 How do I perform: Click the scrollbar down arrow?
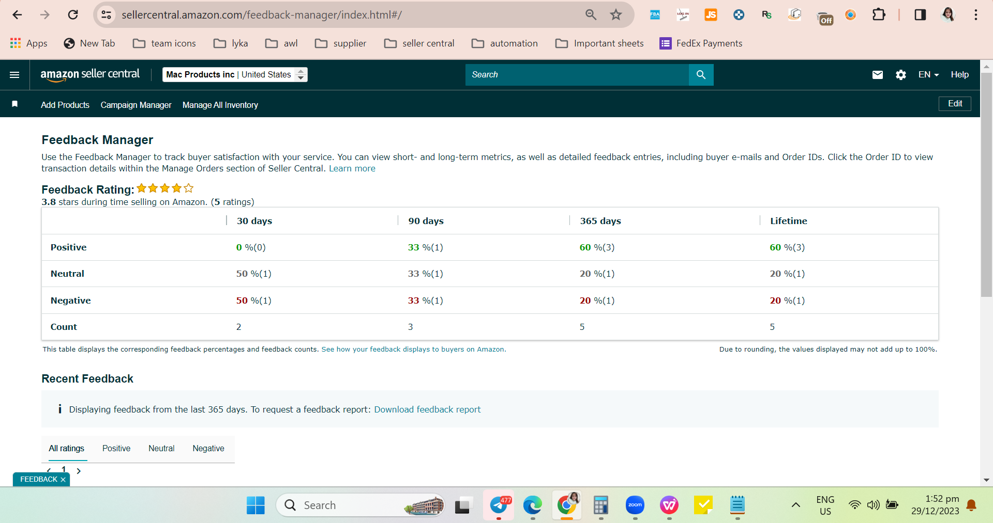(986, 480)
